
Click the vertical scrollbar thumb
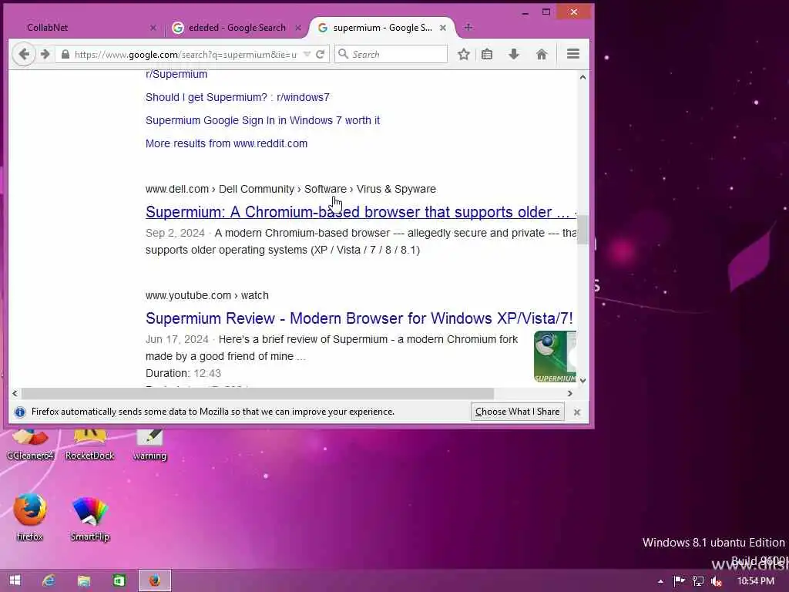(x=583, y=230)
